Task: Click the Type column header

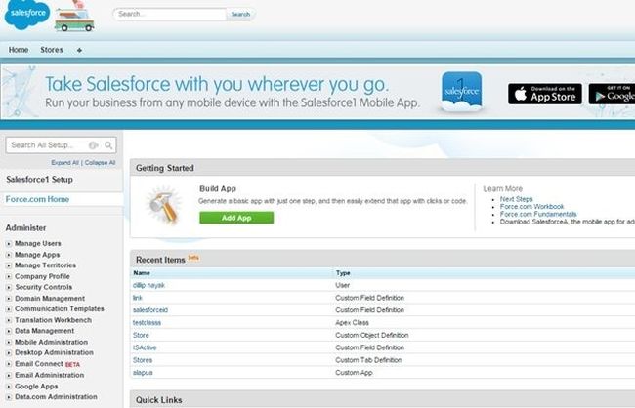Action: pyautogui.click(x=343, y=273)
